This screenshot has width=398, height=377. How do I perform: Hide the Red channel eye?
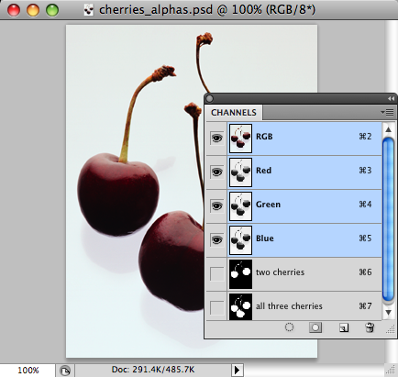click(216, 172)
